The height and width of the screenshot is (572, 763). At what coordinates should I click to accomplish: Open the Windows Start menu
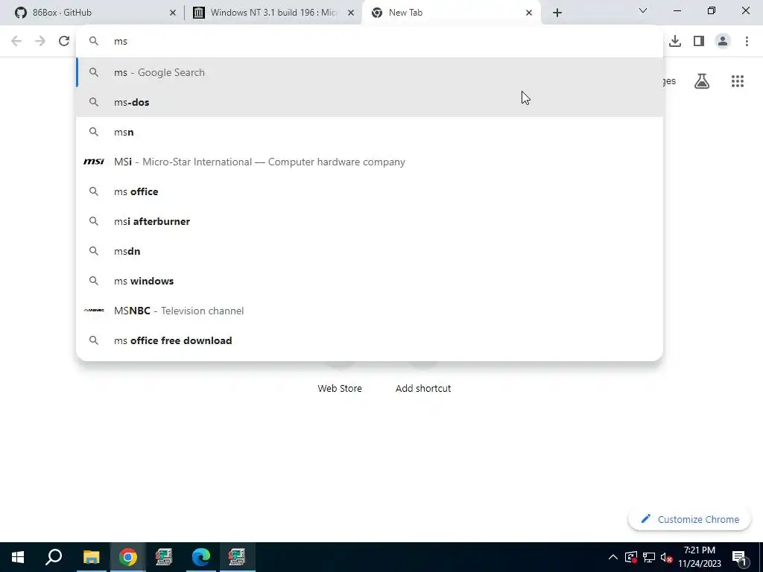pyautogui.click(x=18, y=557)
